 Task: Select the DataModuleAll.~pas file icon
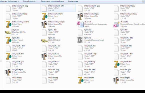[80, 8]
